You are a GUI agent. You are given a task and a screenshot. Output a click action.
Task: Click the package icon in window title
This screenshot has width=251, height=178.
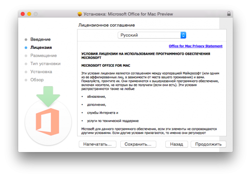[80, 14]
